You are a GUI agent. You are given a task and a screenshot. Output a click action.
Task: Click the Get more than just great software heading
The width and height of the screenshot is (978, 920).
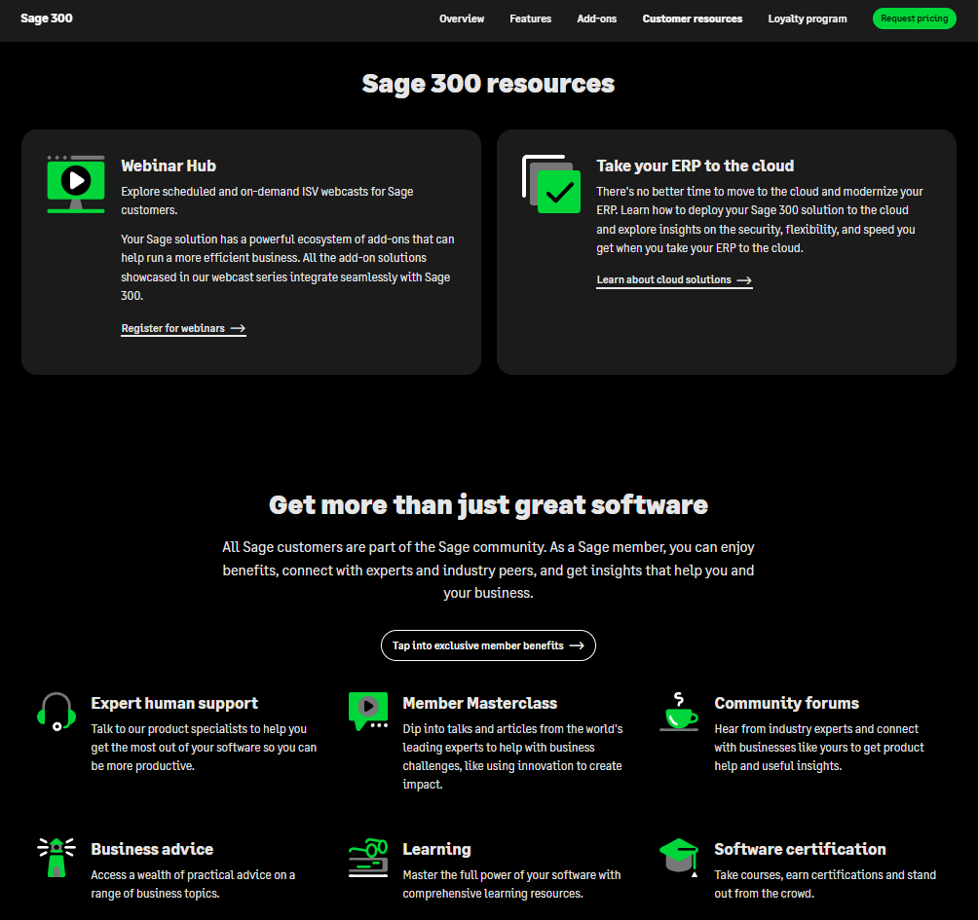point(488,505)
